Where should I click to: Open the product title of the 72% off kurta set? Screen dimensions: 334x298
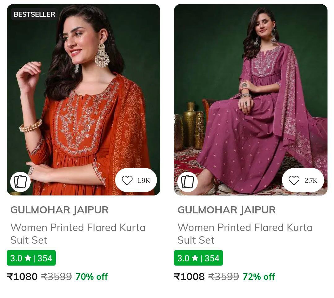245,233
